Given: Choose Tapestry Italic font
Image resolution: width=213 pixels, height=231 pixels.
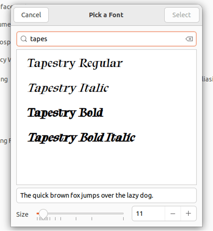Looking at the screenshot, I should point(68,88).
